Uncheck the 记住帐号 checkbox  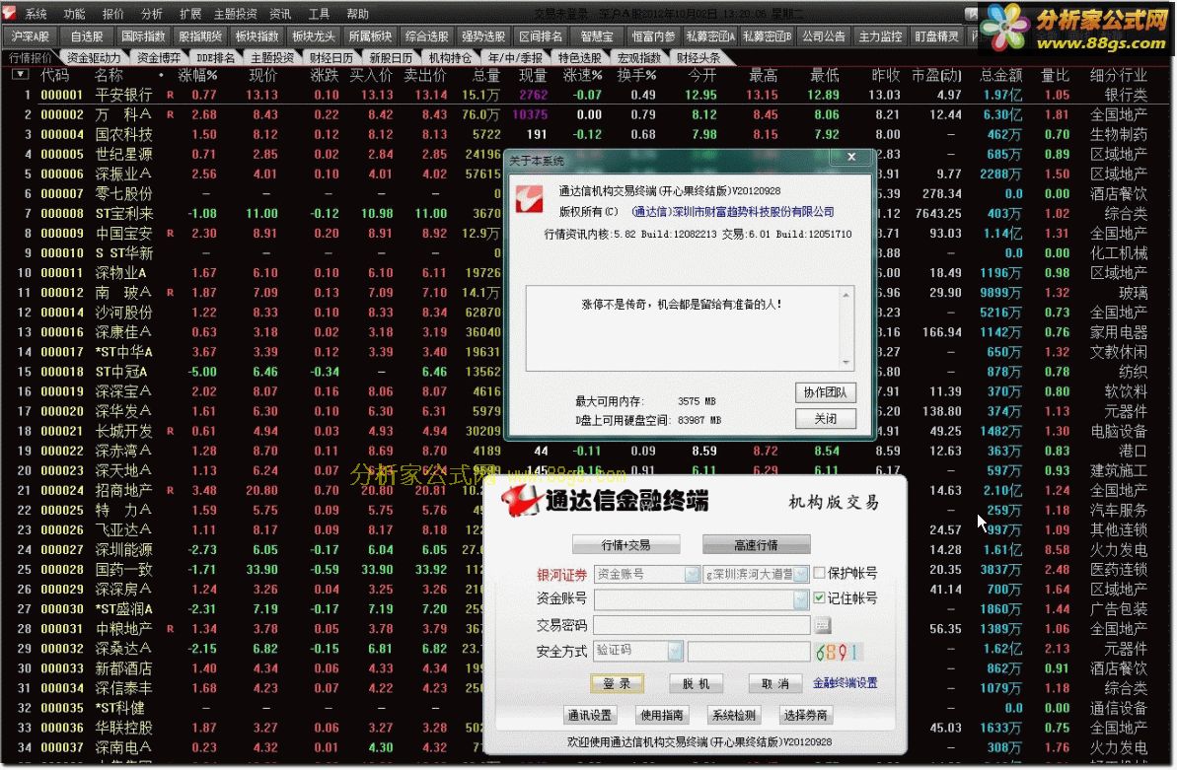tap(820, 598)
